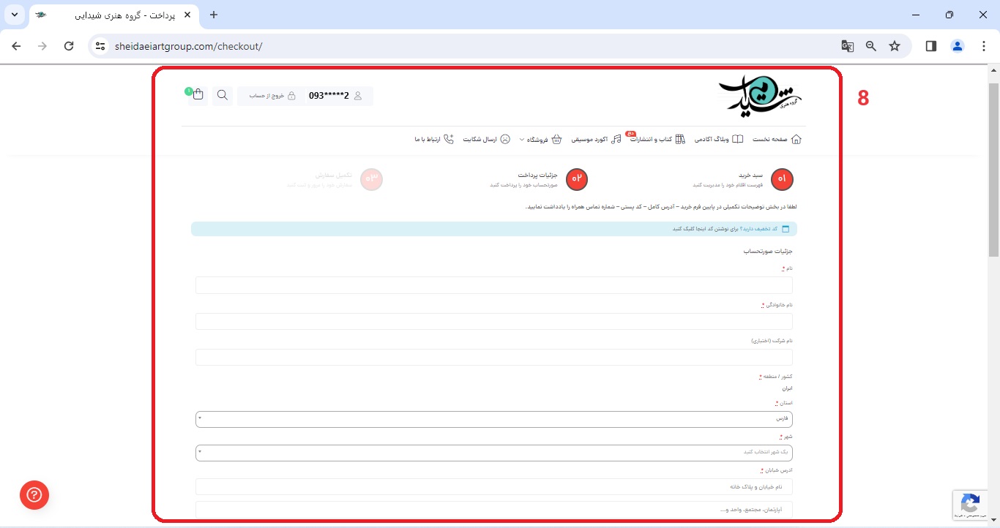Click the سبد خرید step 01 circle
The width and height of the screenshot is (1000, 528).
(x=782, y=179)
